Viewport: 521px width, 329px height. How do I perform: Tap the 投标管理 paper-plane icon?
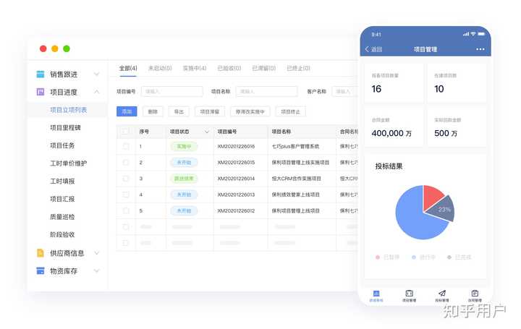tap(442, 293)
